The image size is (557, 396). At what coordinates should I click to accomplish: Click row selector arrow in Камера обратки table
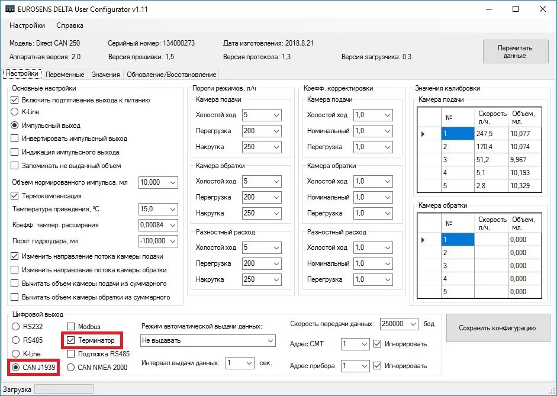(423, 240)
